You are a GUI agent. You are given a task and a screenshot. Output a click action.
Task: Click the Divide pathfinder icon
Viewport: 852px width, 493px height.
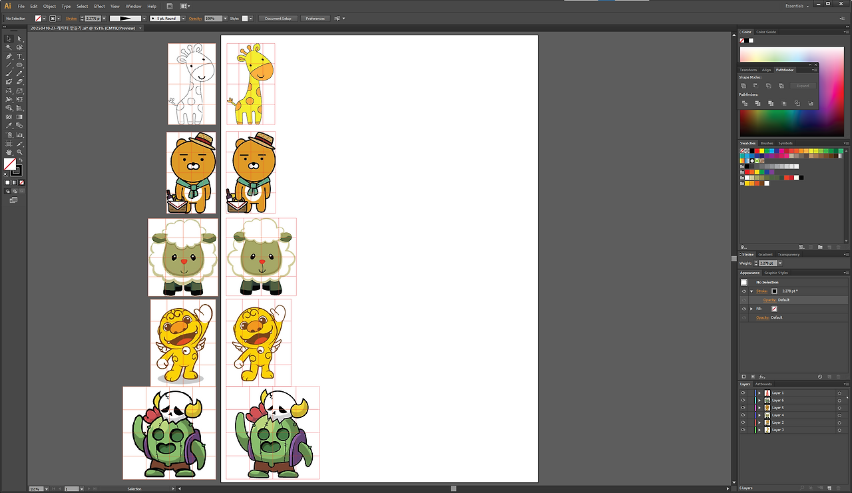[x=744, y=103]
